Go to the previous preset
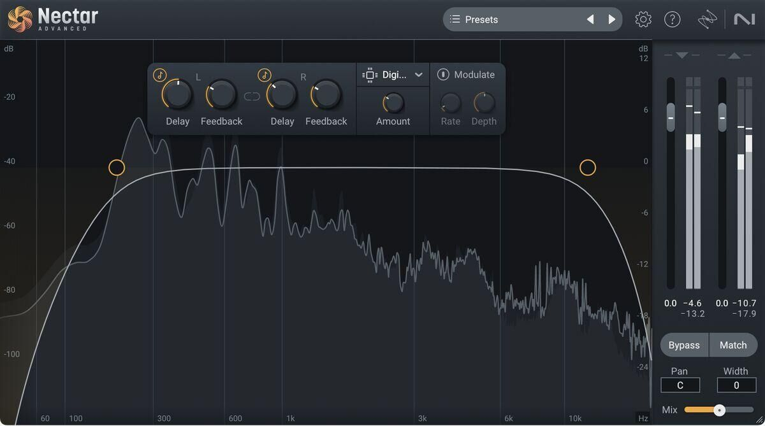This screenshot has width=765, height=426. click(x=590, y=20)
